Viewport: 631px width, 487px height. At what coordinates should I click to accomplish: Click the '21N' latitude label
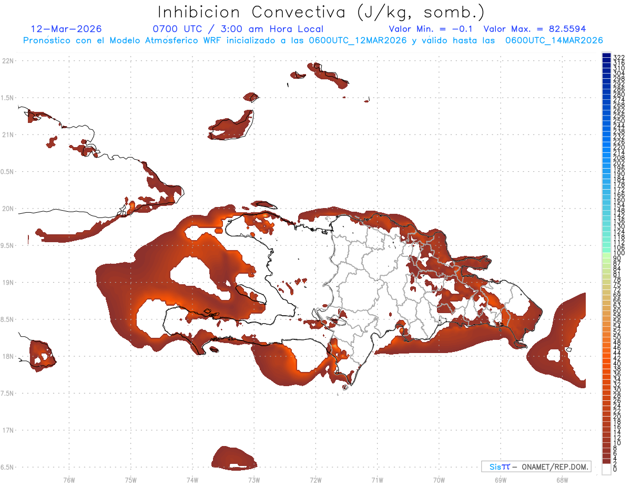pos(8,134)
